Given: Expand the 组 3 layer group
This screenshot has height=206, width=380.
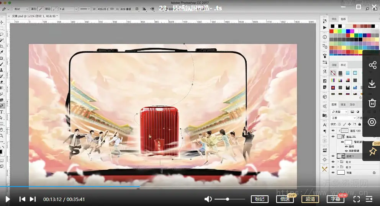Looking at the screenshot, I should coord(337,167).
